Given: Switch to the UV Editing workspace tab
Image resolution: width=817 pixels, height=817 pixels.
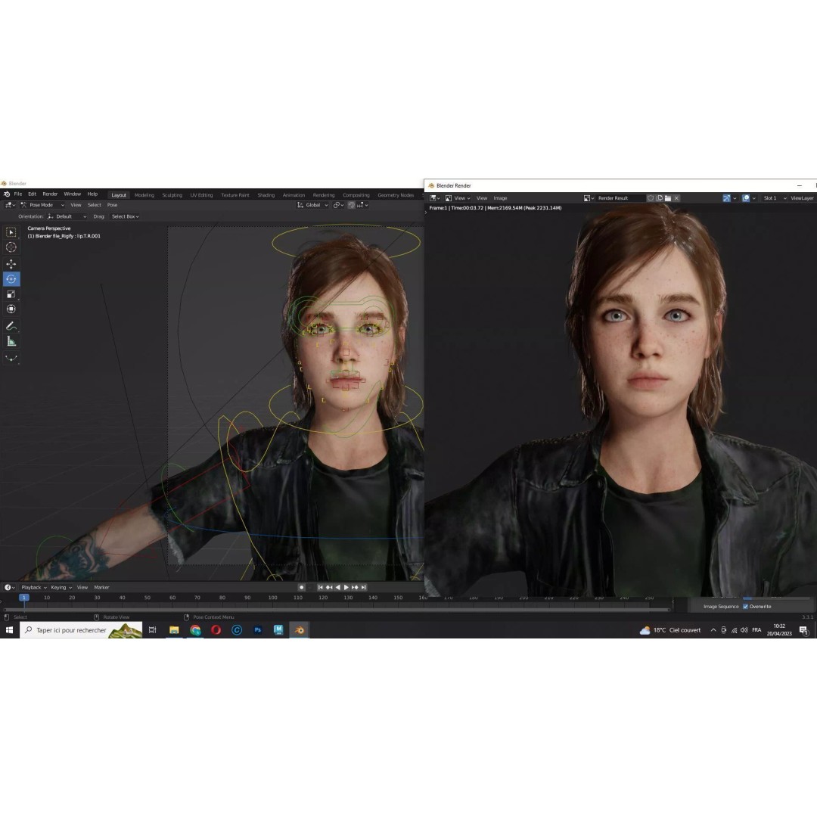Looking at the screenshot, I should coord(202,195).
